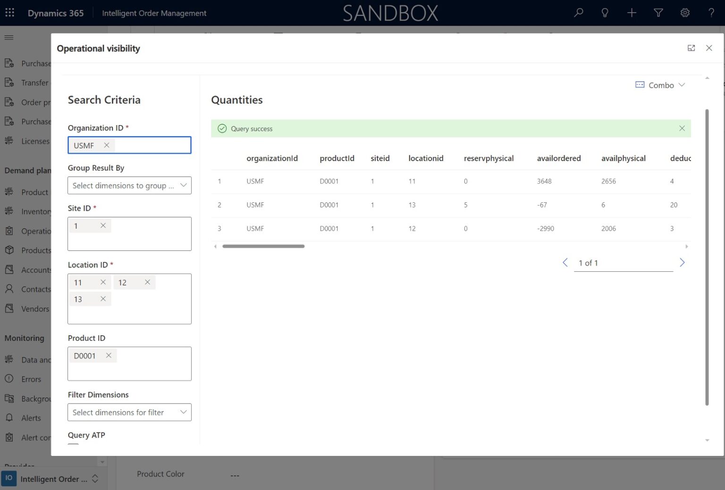The height and width of the screenshot is (490, 725).
Task: Collapse the navigation with the hamburger icon
Action: click(x=8, y=38)
